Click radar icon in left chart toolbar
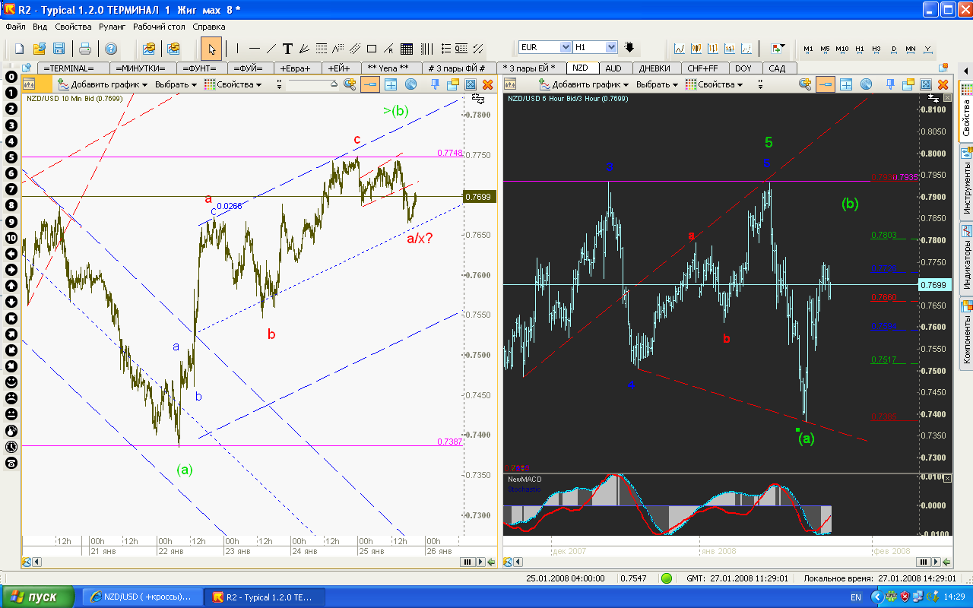Viewport: 973px width, 608px height. tap(411, 84)
